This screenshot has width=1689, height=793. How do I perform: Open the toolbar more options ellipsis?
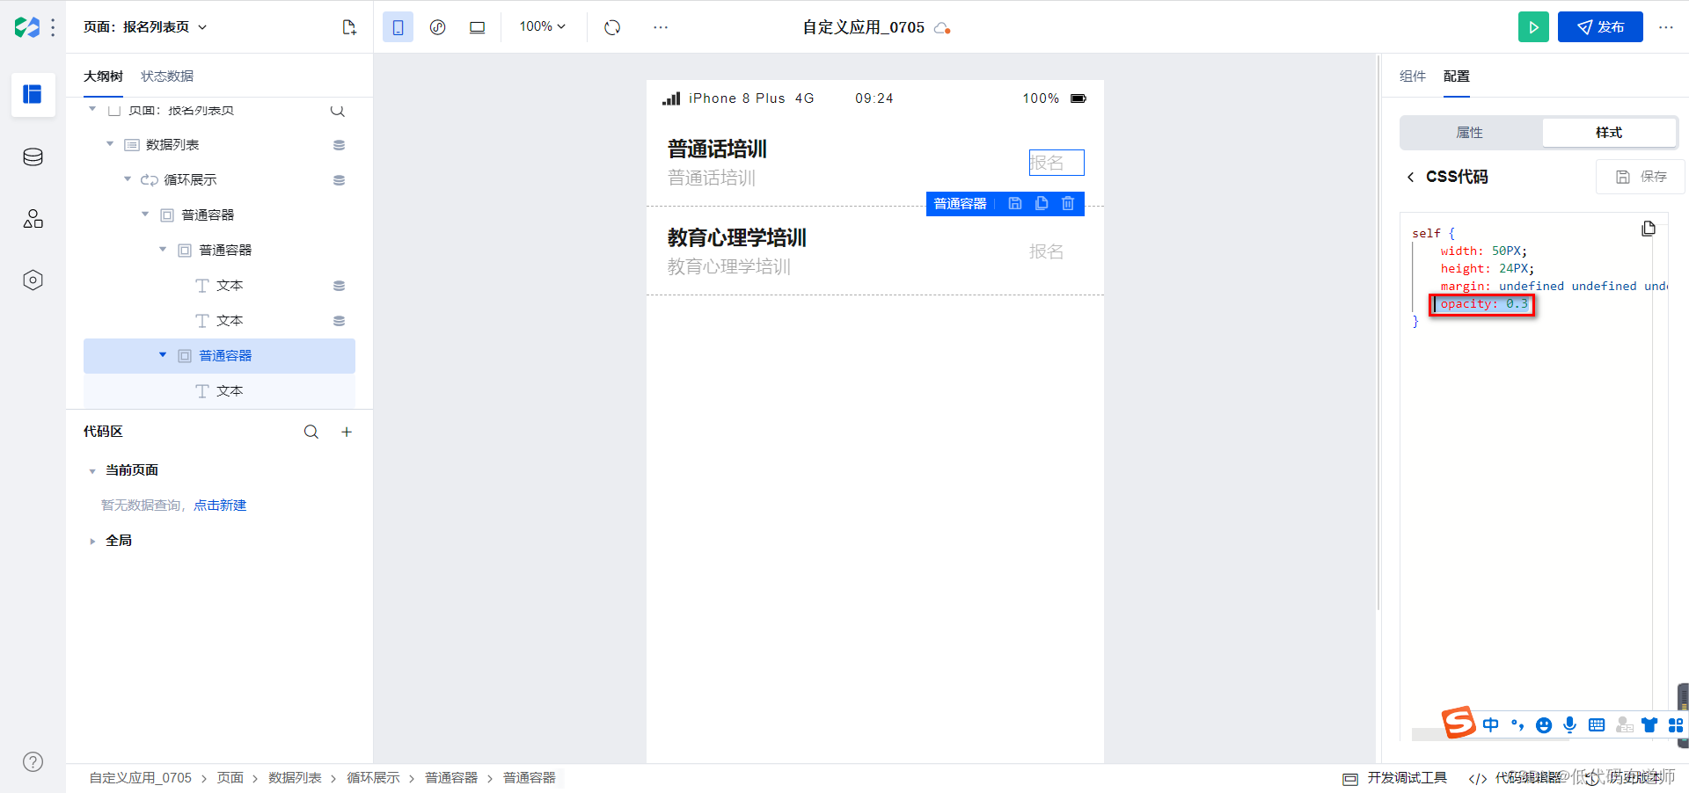(x=661, y=27)
